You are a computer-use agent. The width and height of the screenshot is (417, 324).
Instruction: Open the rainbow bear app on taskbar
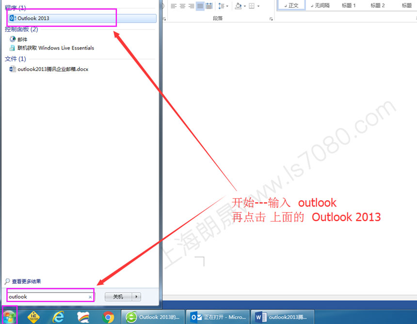click(x=83, y=317)
